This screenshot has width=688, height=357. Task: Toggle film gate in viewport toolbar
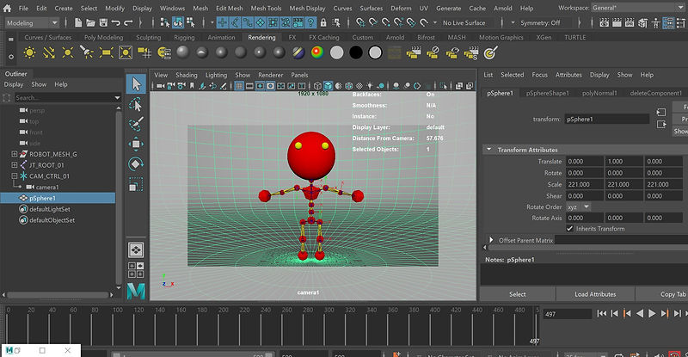(249, 86)
